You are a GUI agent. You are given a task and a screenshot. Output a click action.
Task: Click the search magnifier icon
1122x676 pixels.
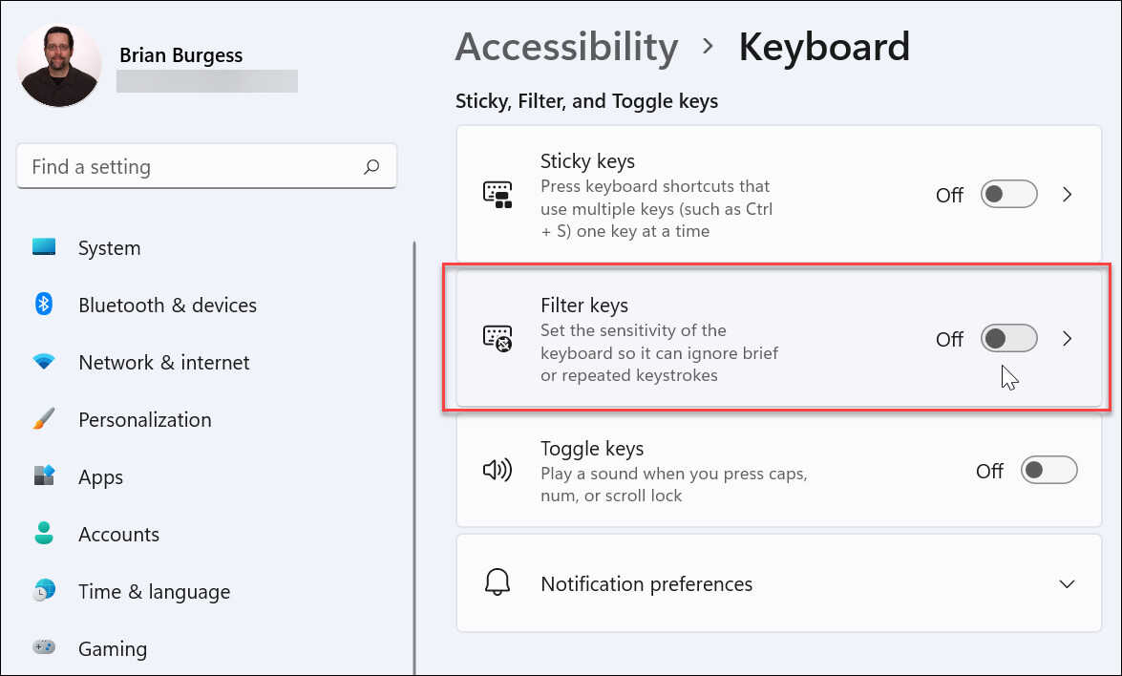click(371, 167)
